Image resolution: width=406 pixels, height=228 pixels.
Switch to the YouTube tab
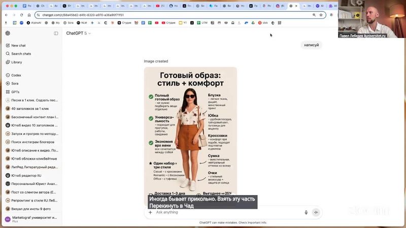click(160, 6)
